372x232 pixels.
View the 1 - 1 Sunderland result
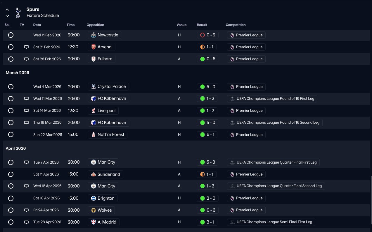point(207,174)
